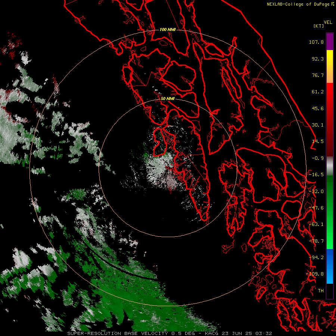Pick the blue segment of the velocity scale
336x336 pixels.
coord(330,266)
